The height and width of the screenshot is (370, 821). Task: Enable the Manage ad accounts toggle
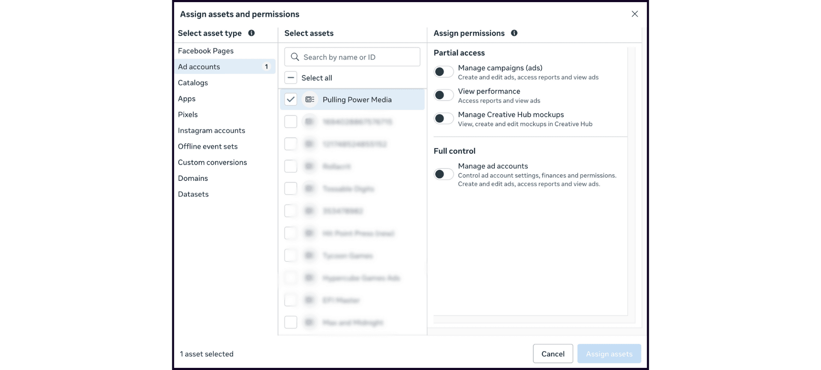click(443, 174)
